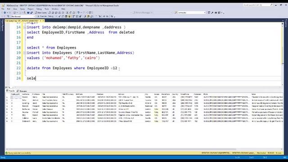Click Display Estimated Execution Plan icon

tap(63, 16)
